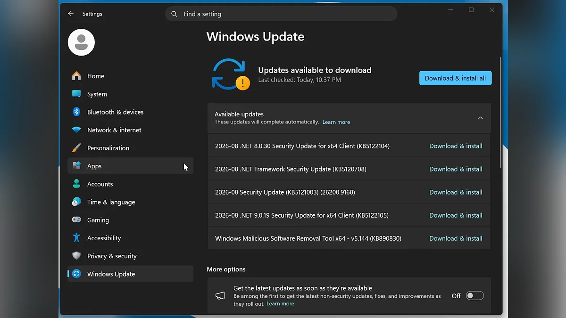
Task: Download & install Malicious Software Removal Tool
Action: tap(456, 238)
